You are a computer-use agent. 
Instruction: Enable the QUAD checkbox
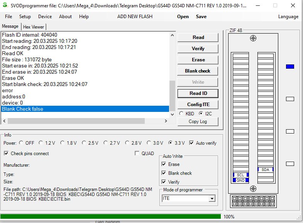[137, 154]
